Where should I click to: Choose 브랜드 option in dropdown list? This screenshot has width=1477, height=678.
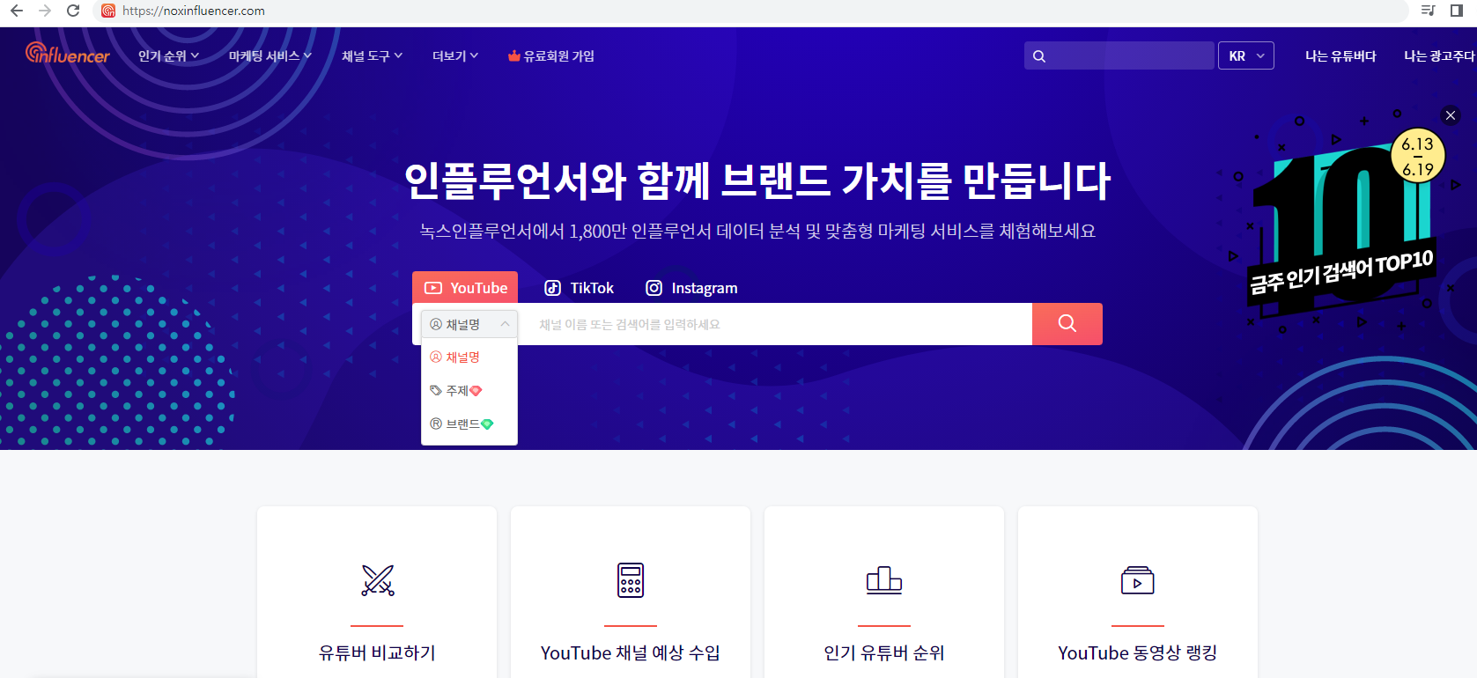pyautogui.click(x=469, y=424)
